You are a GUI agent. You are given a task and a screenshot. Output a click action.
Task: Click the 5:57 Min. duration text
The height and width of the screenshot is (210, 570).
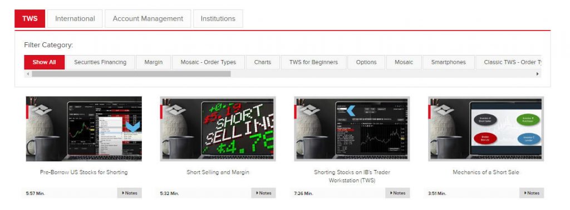35,193
